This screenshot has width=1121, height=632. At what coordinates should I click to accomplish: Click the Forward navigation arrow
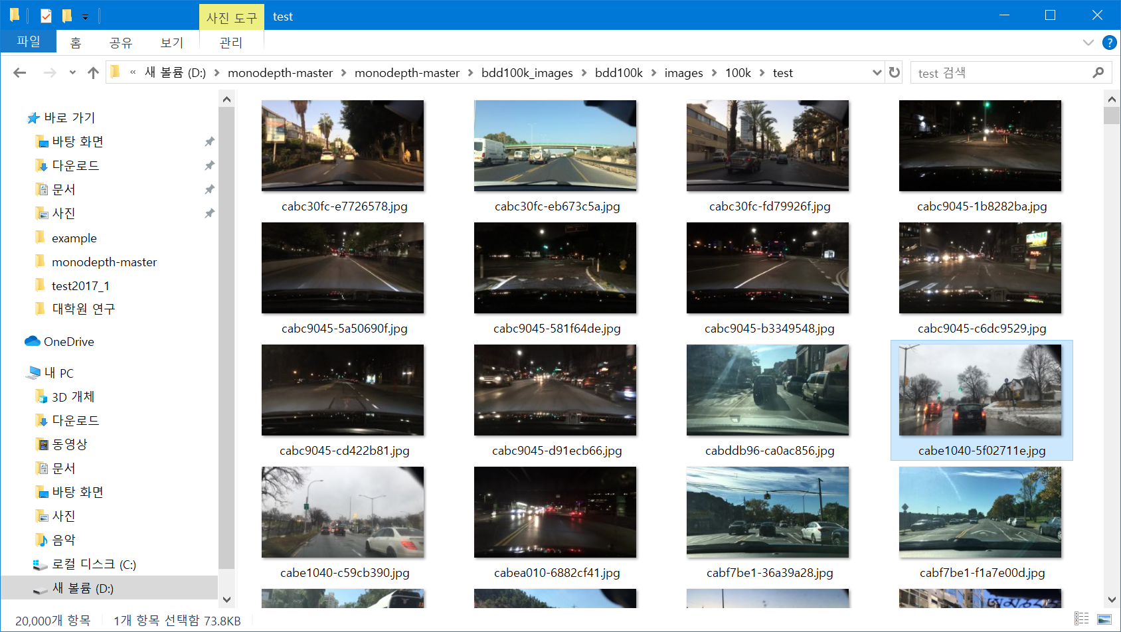tap(50, 73)
